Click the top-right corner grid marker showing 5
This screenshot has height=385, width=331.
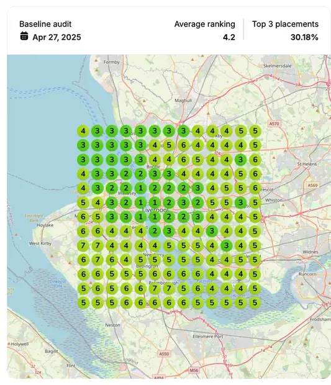[x=255, y=131]
